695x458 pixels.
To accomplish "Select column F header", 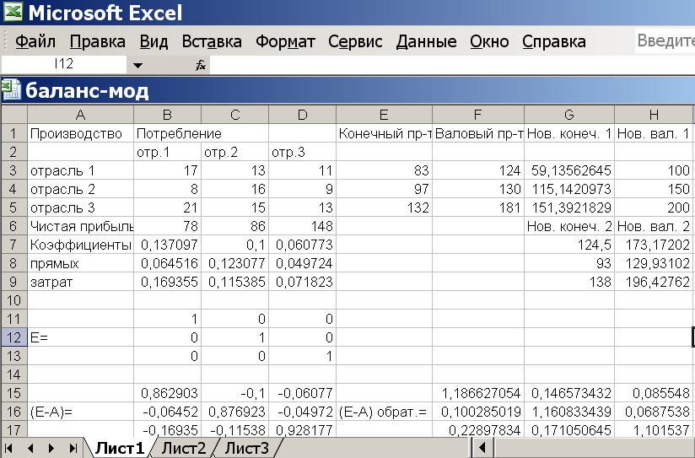I will pyautogui.click(x=477, y=115).
